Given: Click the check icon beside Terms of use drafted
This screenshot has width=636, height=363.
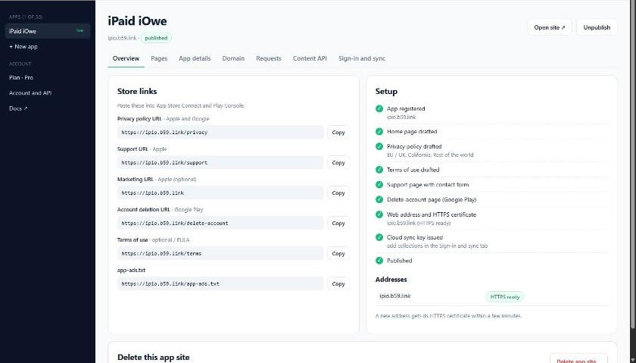Looking at the screenshot, I should pyautogui.click(x=379, y=170).
